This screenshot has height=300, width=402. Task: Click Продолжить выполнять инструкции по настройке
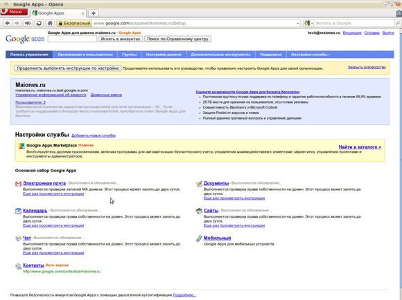68,68
